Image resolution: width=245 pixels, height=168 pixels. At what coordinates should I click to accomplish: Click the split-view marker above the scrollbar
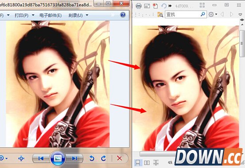point(242,19)
